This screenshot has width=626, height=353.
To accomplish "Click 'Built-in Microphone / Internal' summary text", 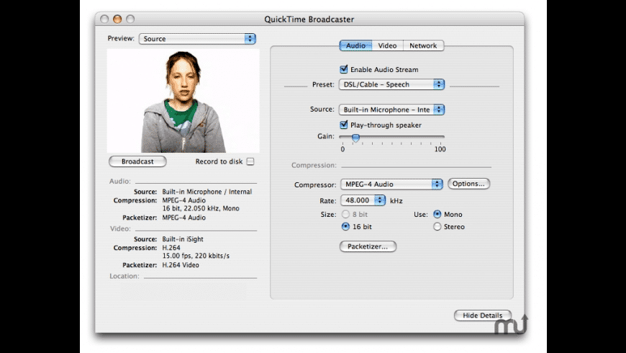I will click(x=207, y=192).
